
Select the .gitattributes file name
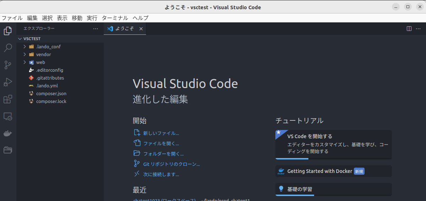coord(50,78)
